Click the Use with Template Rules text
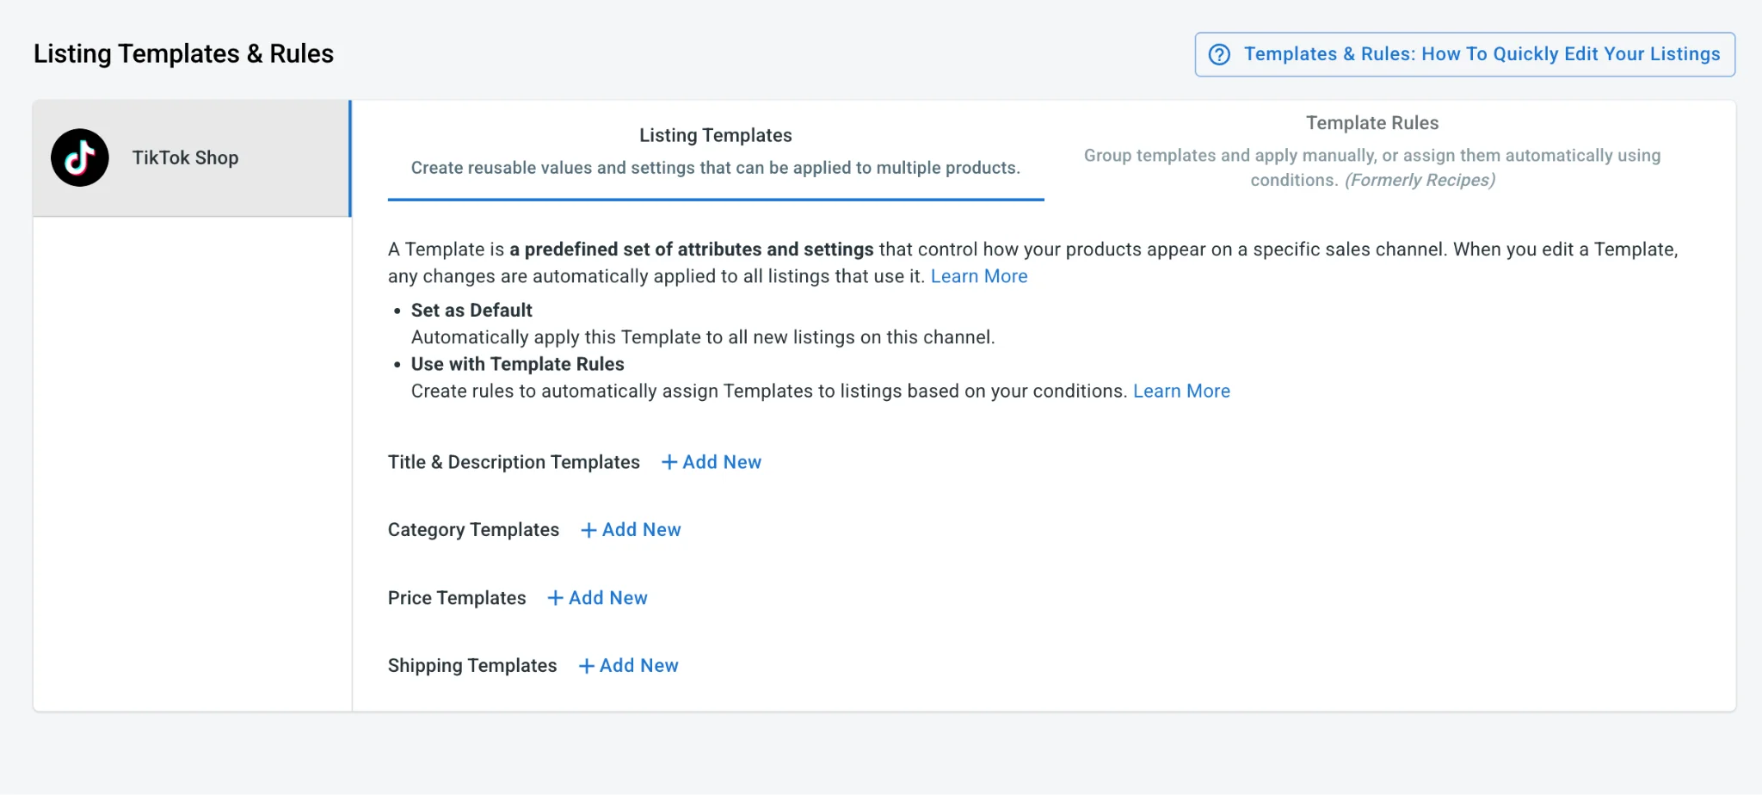This screenshot has width=1762, height=795. click(x=517, y=364)
